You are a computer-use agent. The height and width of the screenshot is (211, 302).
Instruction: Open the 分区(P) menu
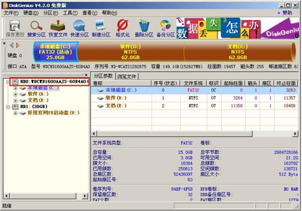pyautogui.click(x=51, y=13)
